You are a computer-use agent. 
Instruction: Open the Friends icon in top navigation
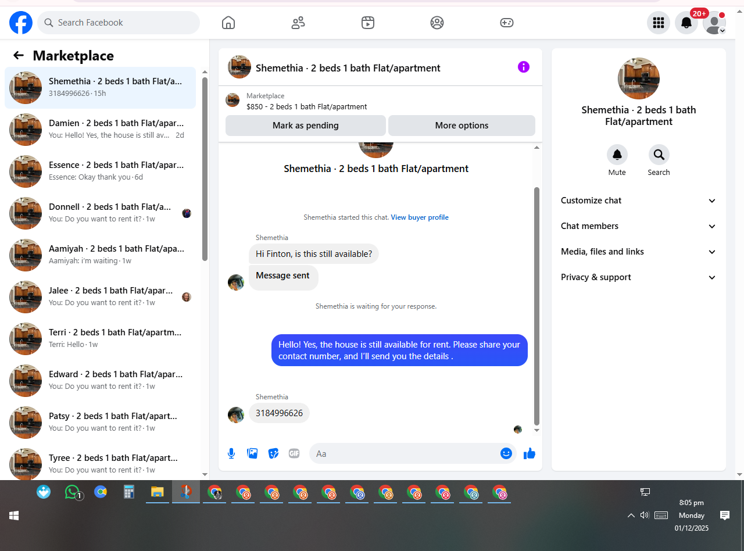coord(298,23)
